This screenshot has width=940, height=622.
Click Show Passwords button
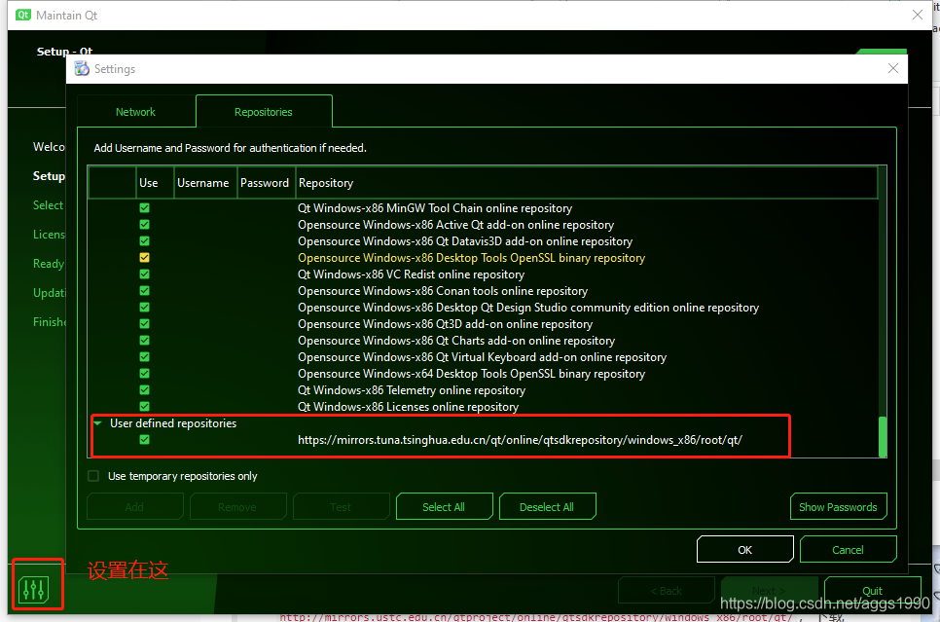pos(838,507)
